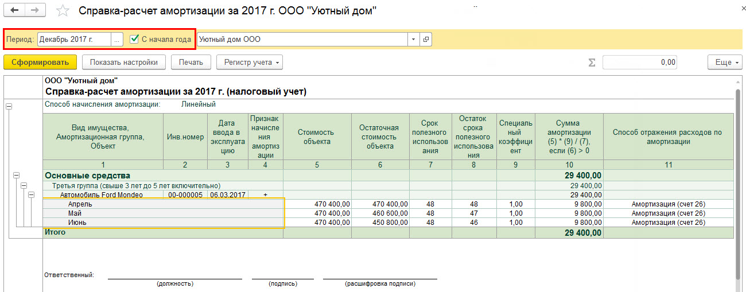This screenshot has height=292, width=746.
Task: Collapse the top-level report group tree toggle
Action: 8,106
